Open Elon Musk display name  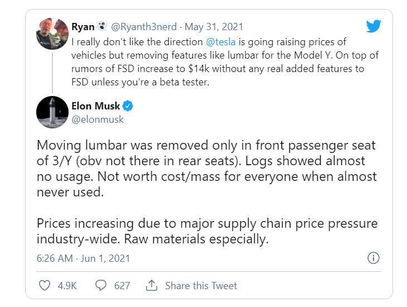point(95,106)
